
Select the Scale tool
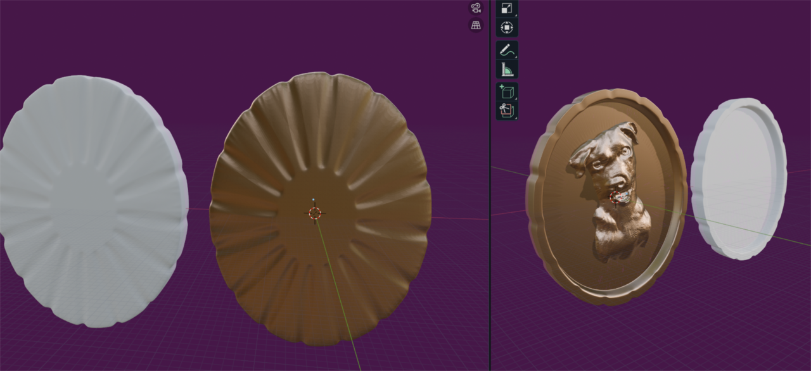[507, 8]
